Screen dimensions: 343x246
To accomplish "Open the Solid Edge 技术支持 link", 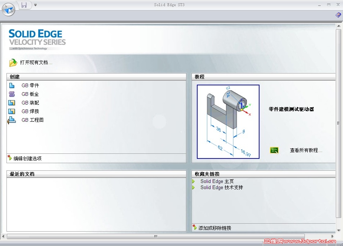I will [x=222, y=188].
